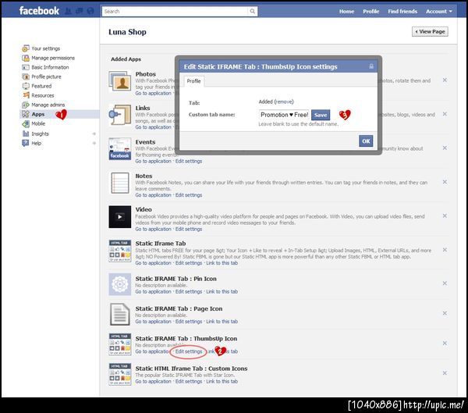This screenshot has width=468, height=413.
Task: Remove Pin Icon app with X
Action: pos(445,283)
